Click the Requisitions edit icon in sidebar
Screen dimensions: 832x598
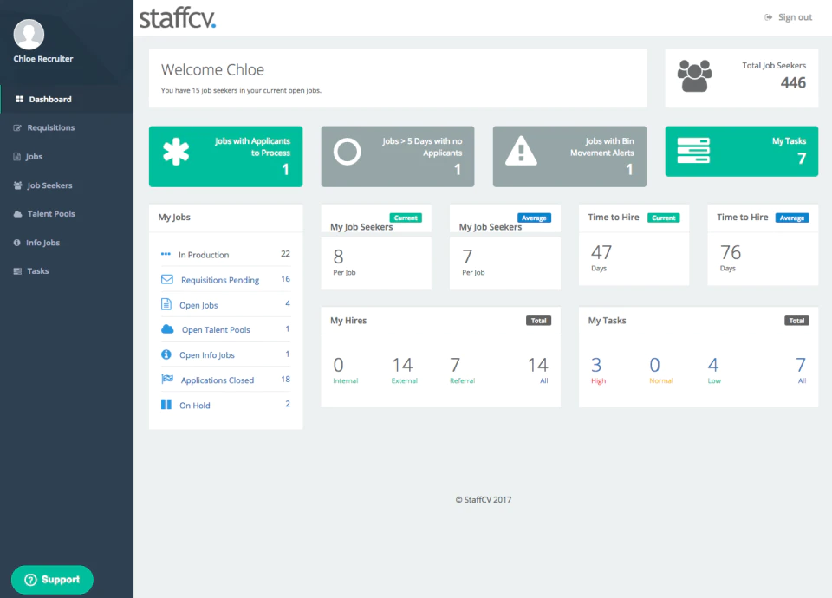coord(17,128)
